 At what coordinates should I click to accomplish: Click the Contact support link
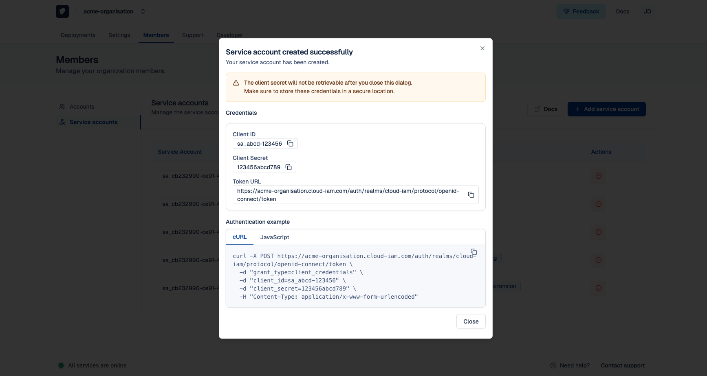point(623,365)
